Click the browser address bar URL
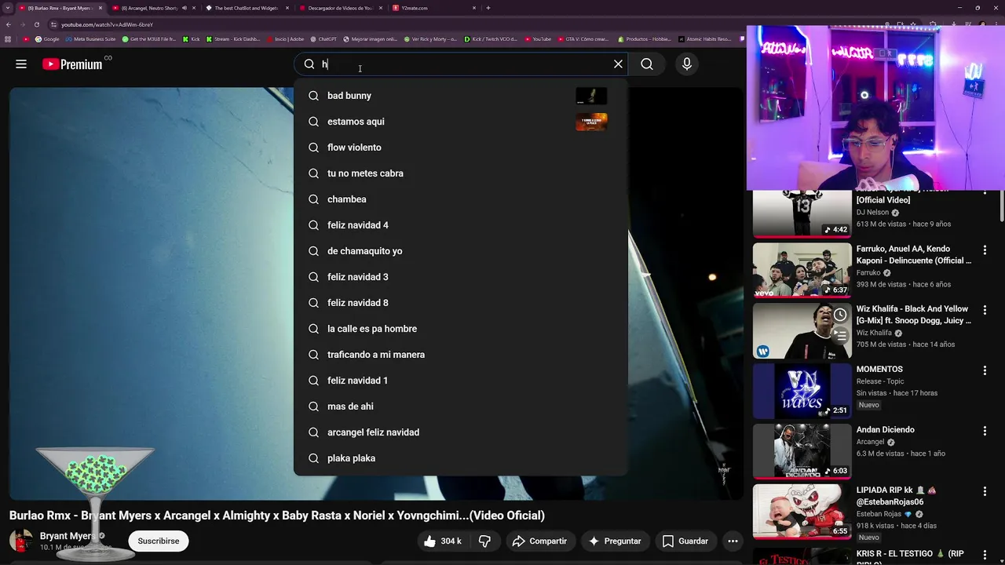 click(108, 24)
